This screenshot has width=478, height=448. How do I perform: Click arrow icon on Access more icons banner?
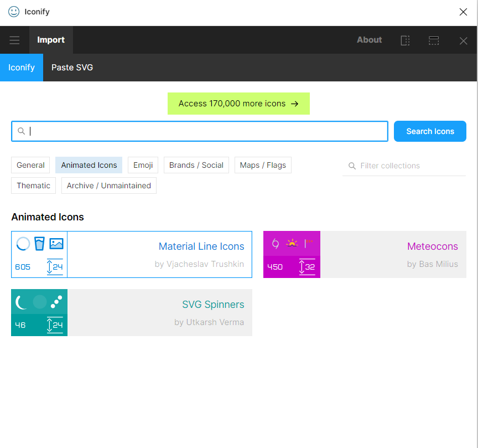coord(295,104)
